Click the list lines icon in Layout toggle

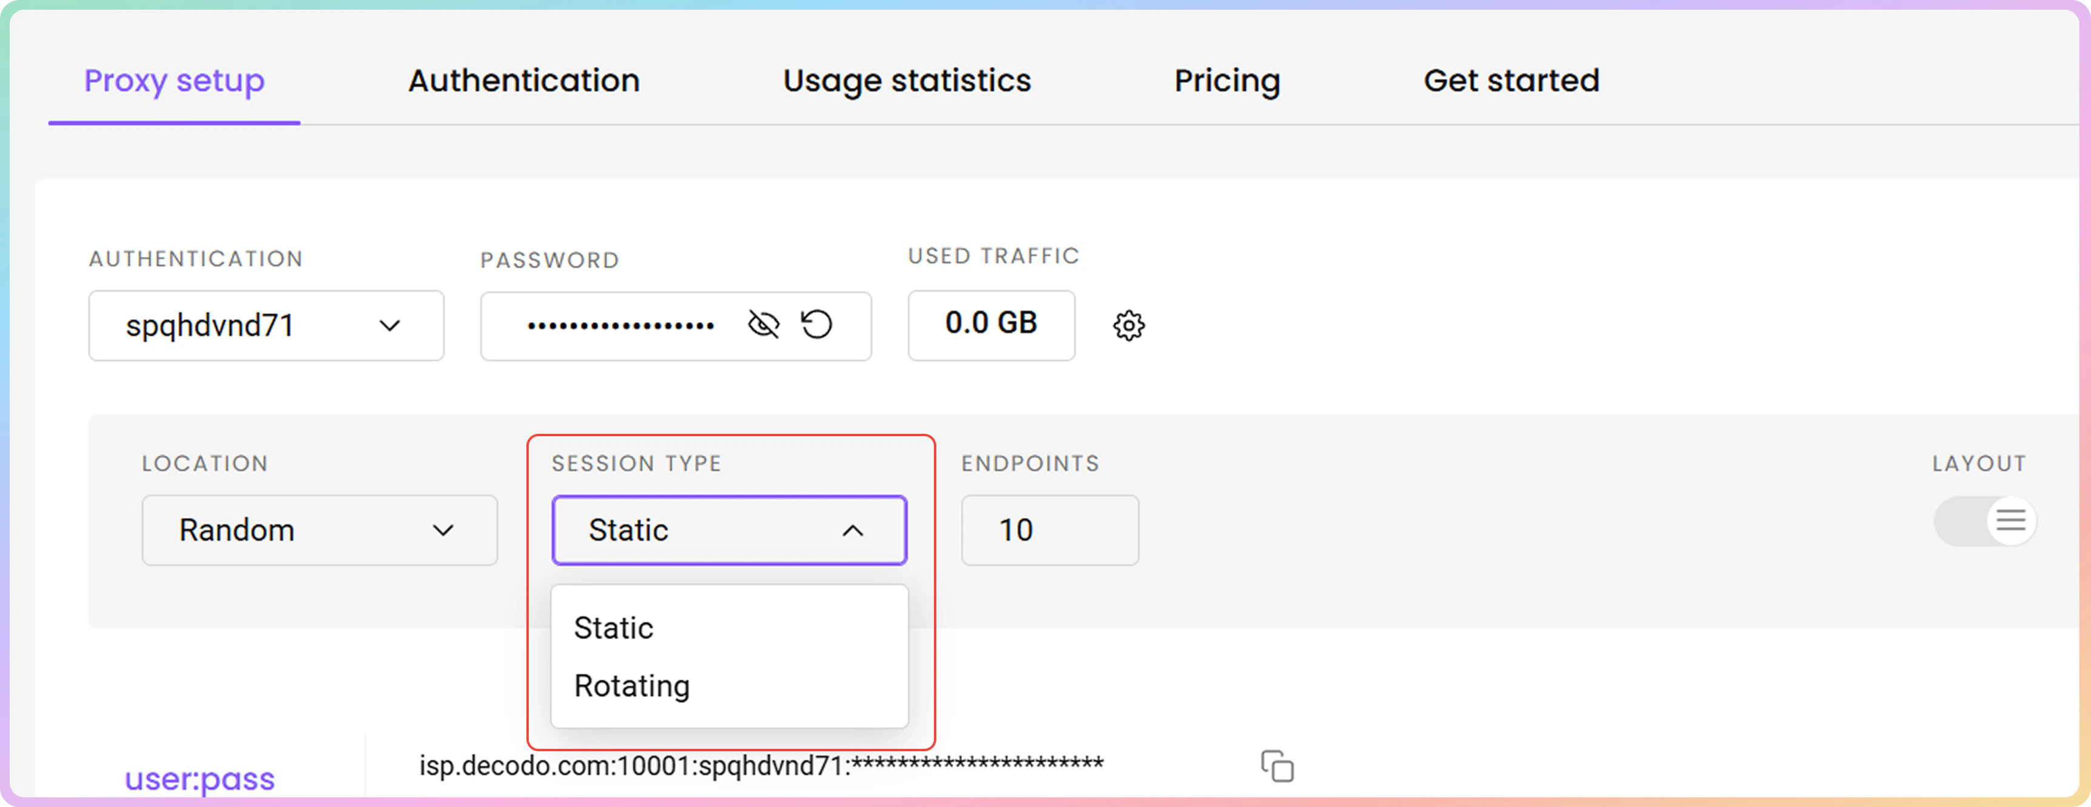coord(2010,520)
